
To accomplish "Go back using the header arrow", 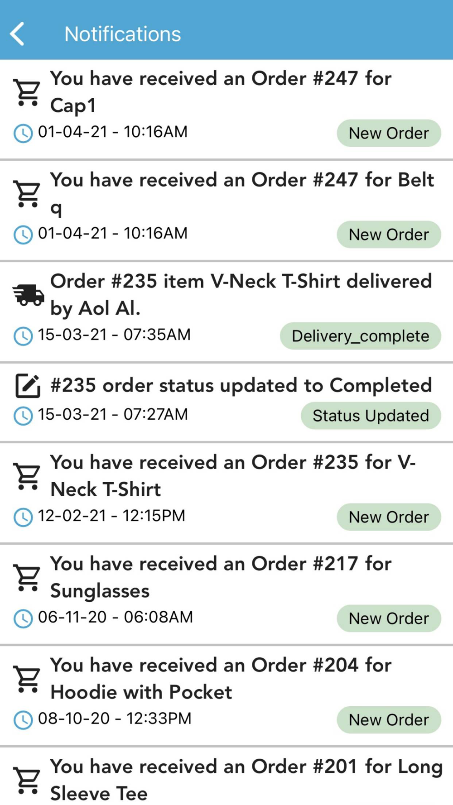I will coord(17,34).
